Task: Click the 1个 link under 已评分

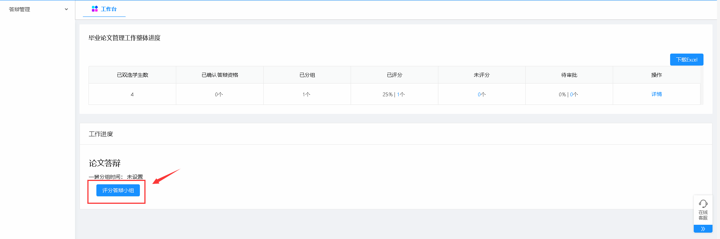Action: 401,94
